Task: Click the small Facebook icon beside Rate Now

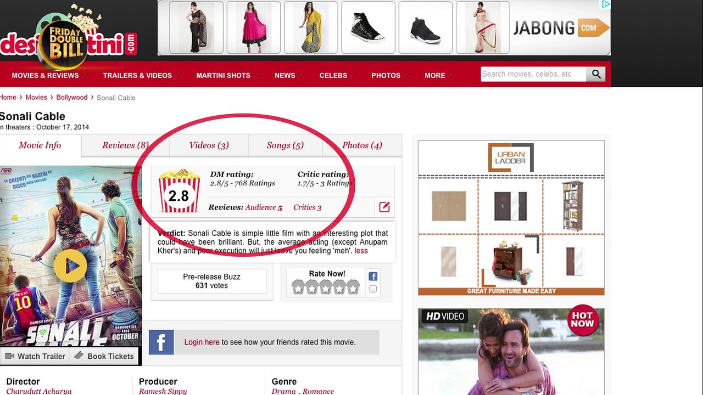Action: [373, 276]
